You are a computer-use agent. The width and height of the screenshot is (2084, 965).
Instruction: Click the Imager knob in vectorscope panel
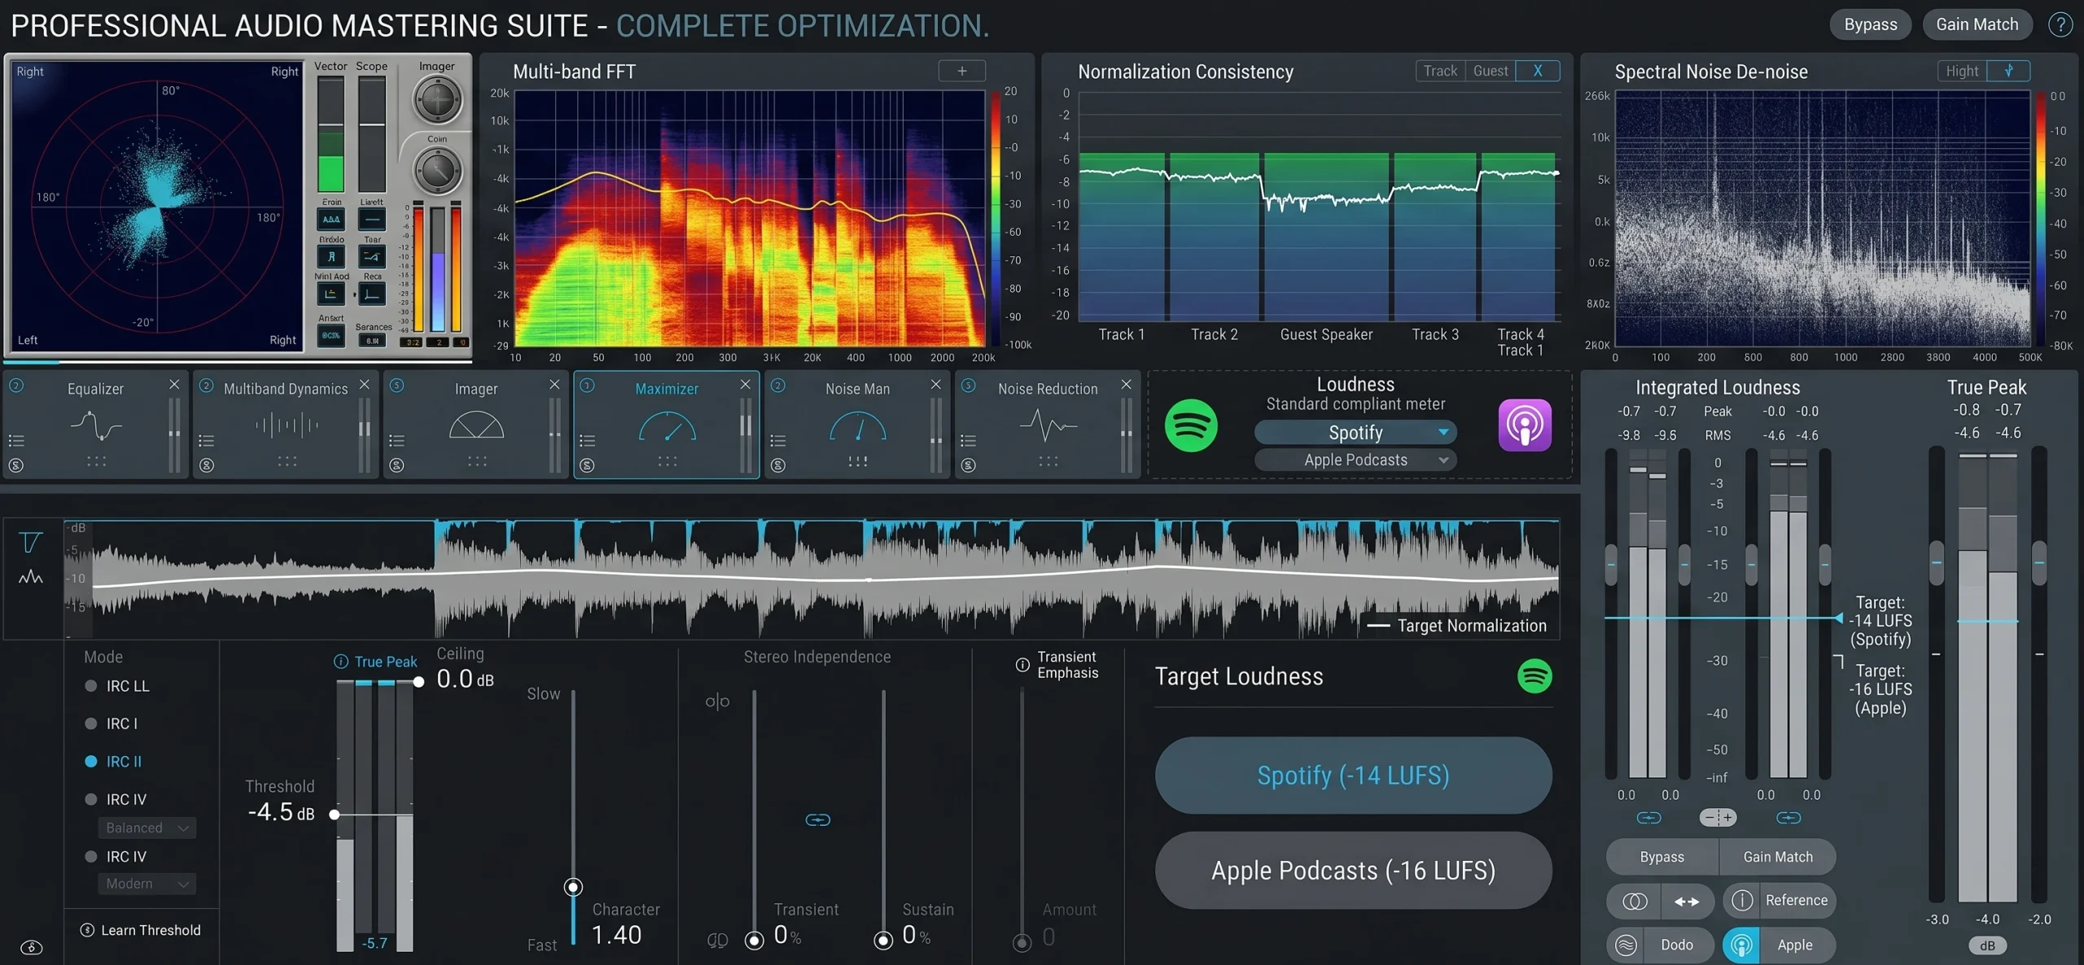pyautogui.click(x=438, y=101)
